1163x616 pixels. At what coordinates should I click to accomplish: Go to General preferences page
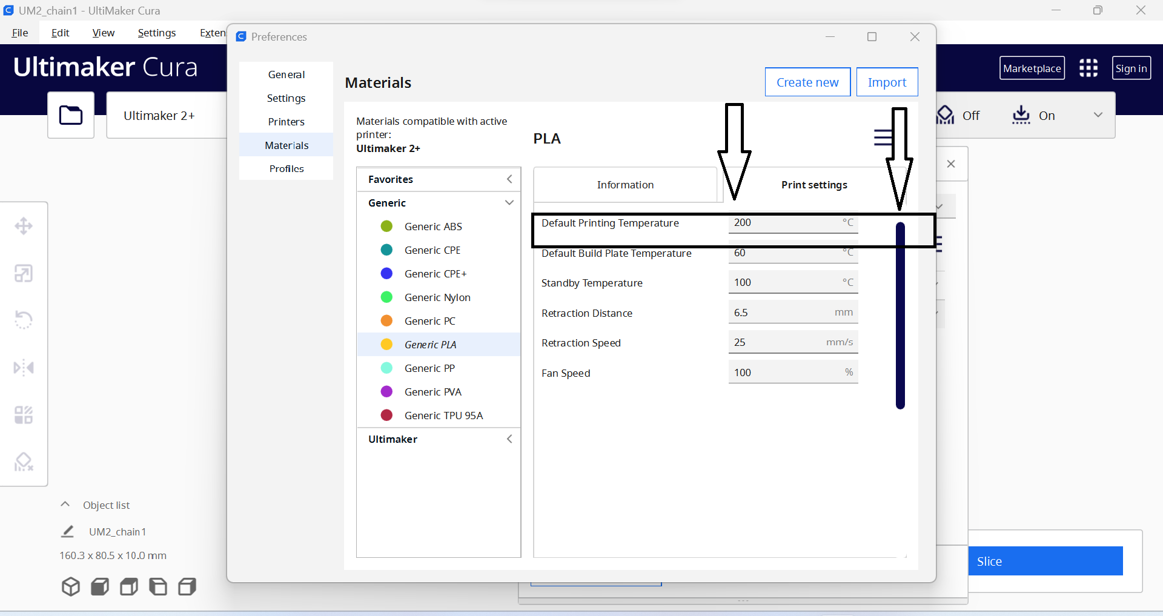click(287, 74)
